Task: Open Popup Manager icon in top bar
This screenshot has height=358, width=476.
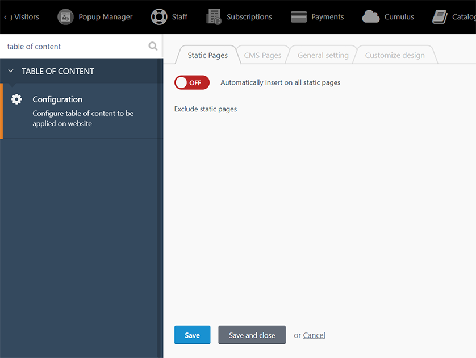Action: (65, 17)
